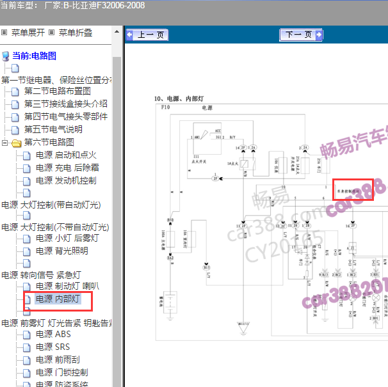
Task: Click the 点火开关 component in the diagram
Action: point(207,139)
